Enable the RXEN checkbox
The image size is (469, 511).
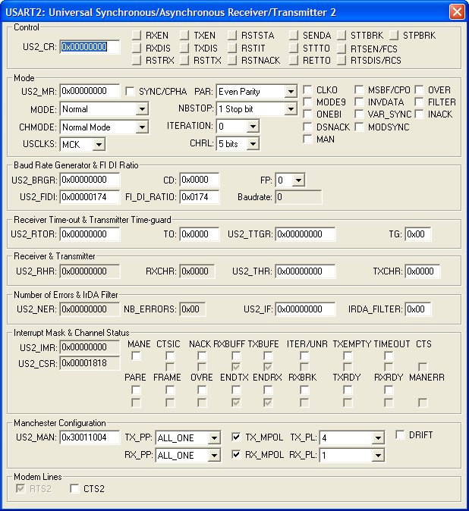[x=137, y=35]
